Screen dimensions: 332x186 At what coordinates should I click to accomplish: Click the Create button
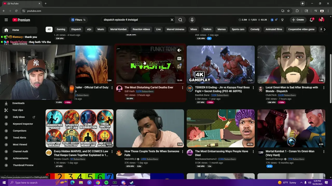[x=298, y=20]
